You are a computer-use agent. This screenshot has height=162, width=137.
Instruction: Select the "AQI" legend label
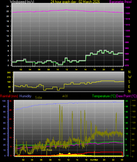65,96
